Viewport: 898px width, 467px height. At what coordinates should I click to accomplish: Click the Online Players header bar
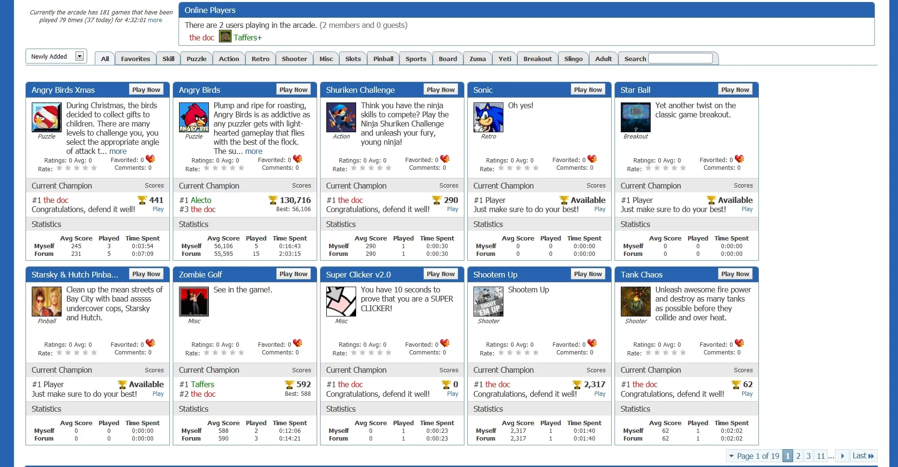526,10
